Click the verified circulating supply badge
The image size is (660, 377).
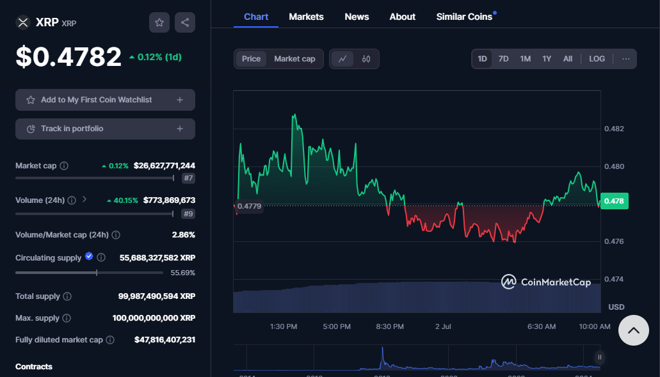coord(89,256)
